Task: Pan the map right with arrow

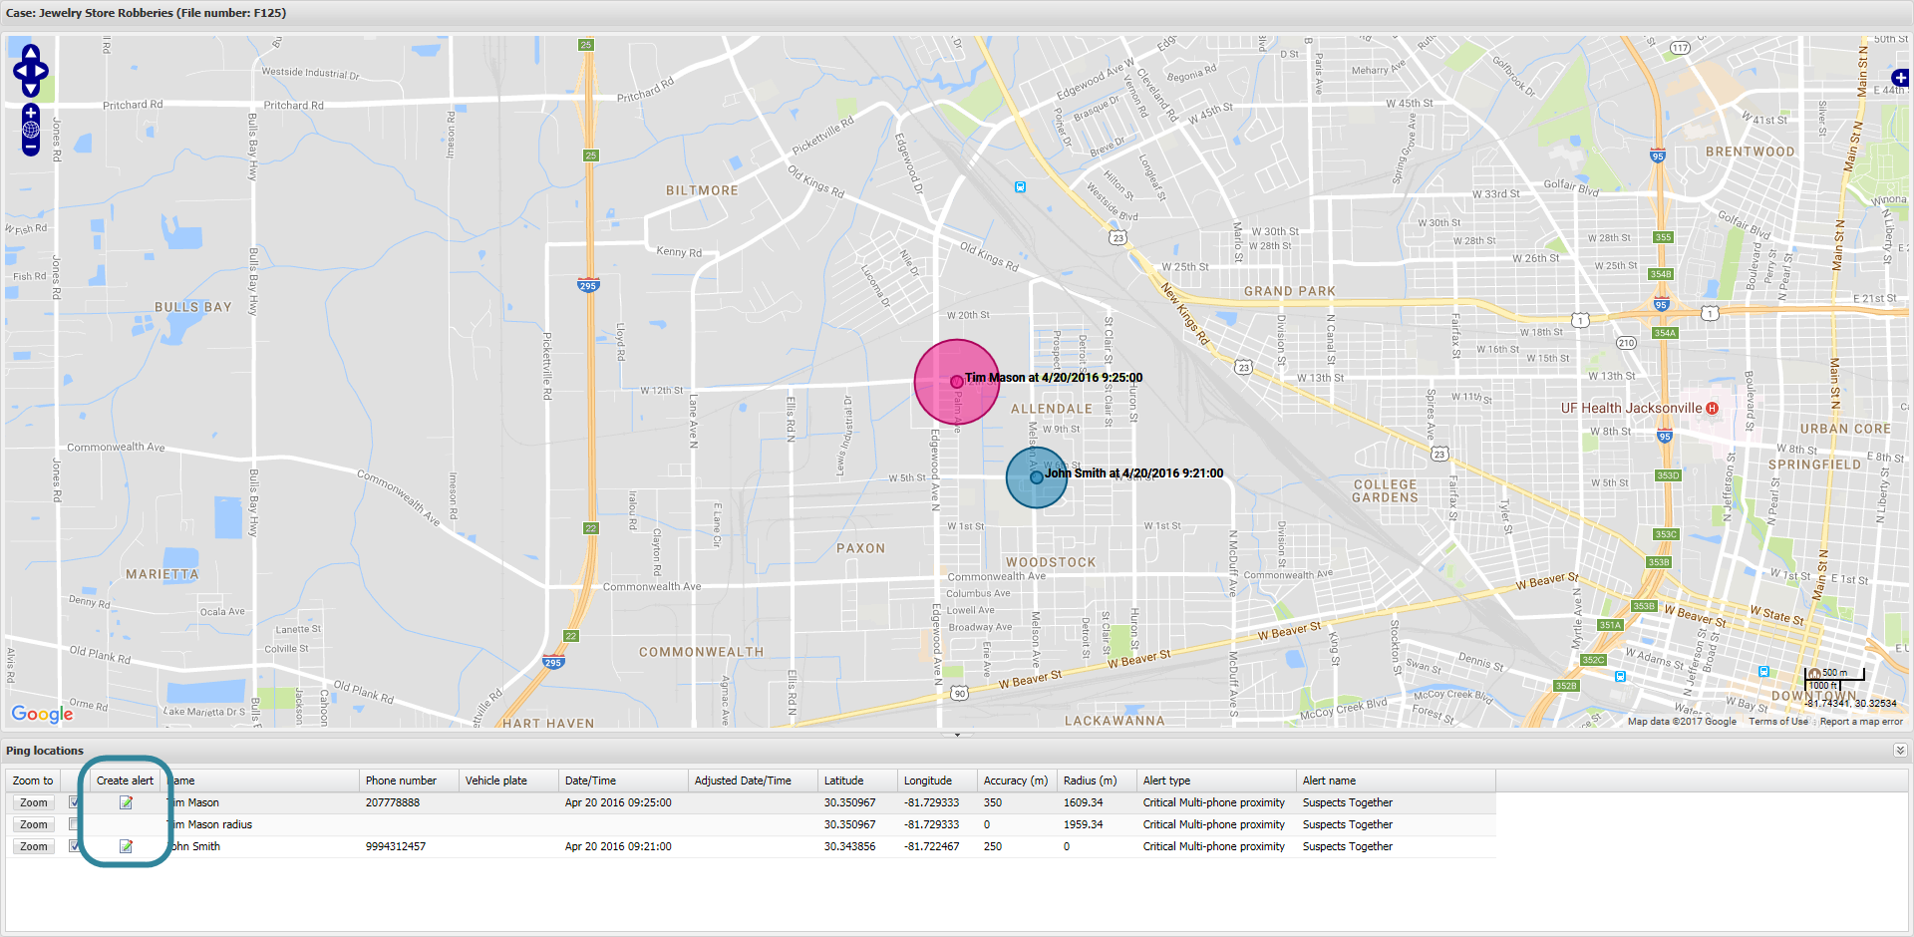Action: click(x=43, y=71)
